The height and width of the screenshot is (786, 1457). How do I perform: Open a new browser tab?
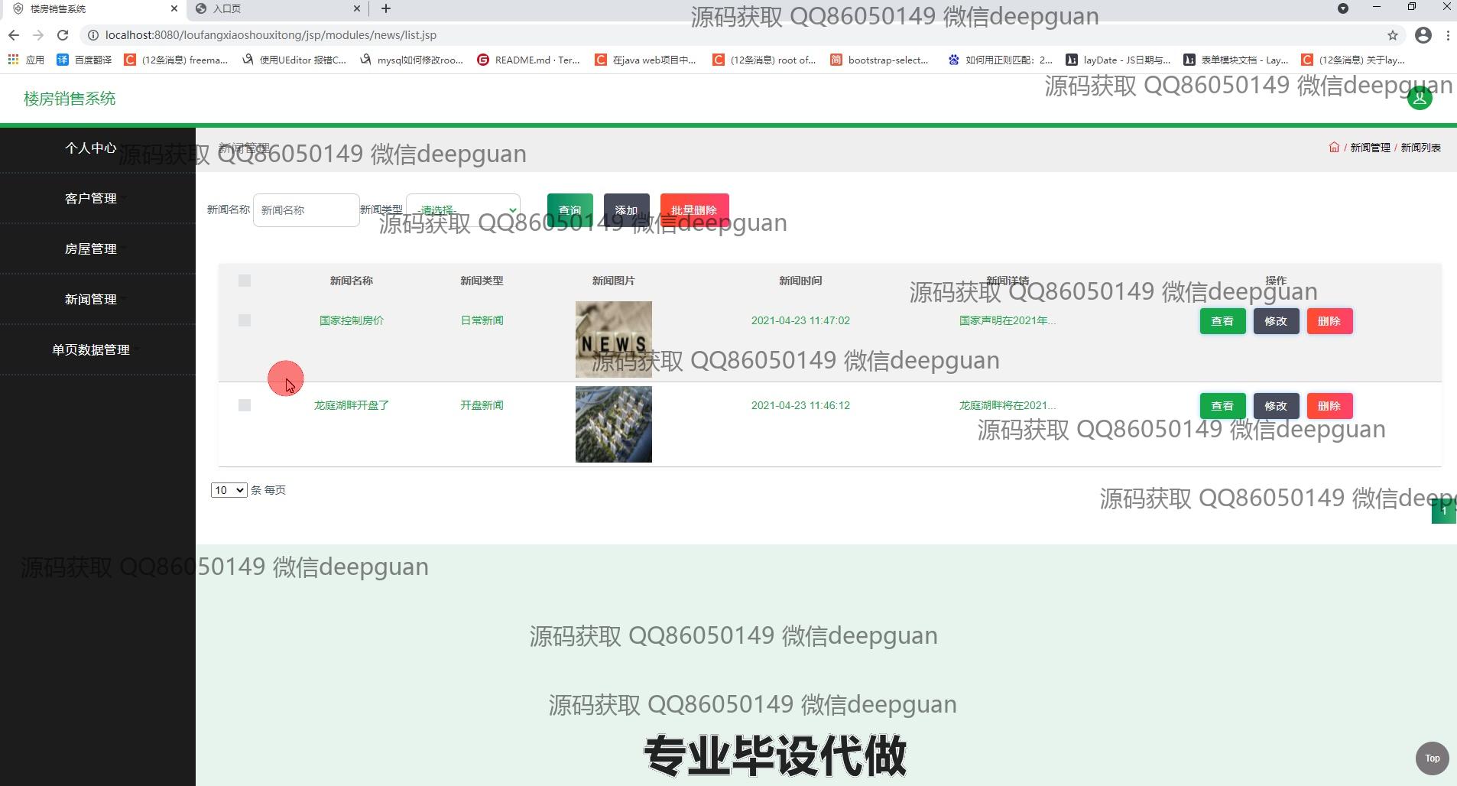pos(386,8)
